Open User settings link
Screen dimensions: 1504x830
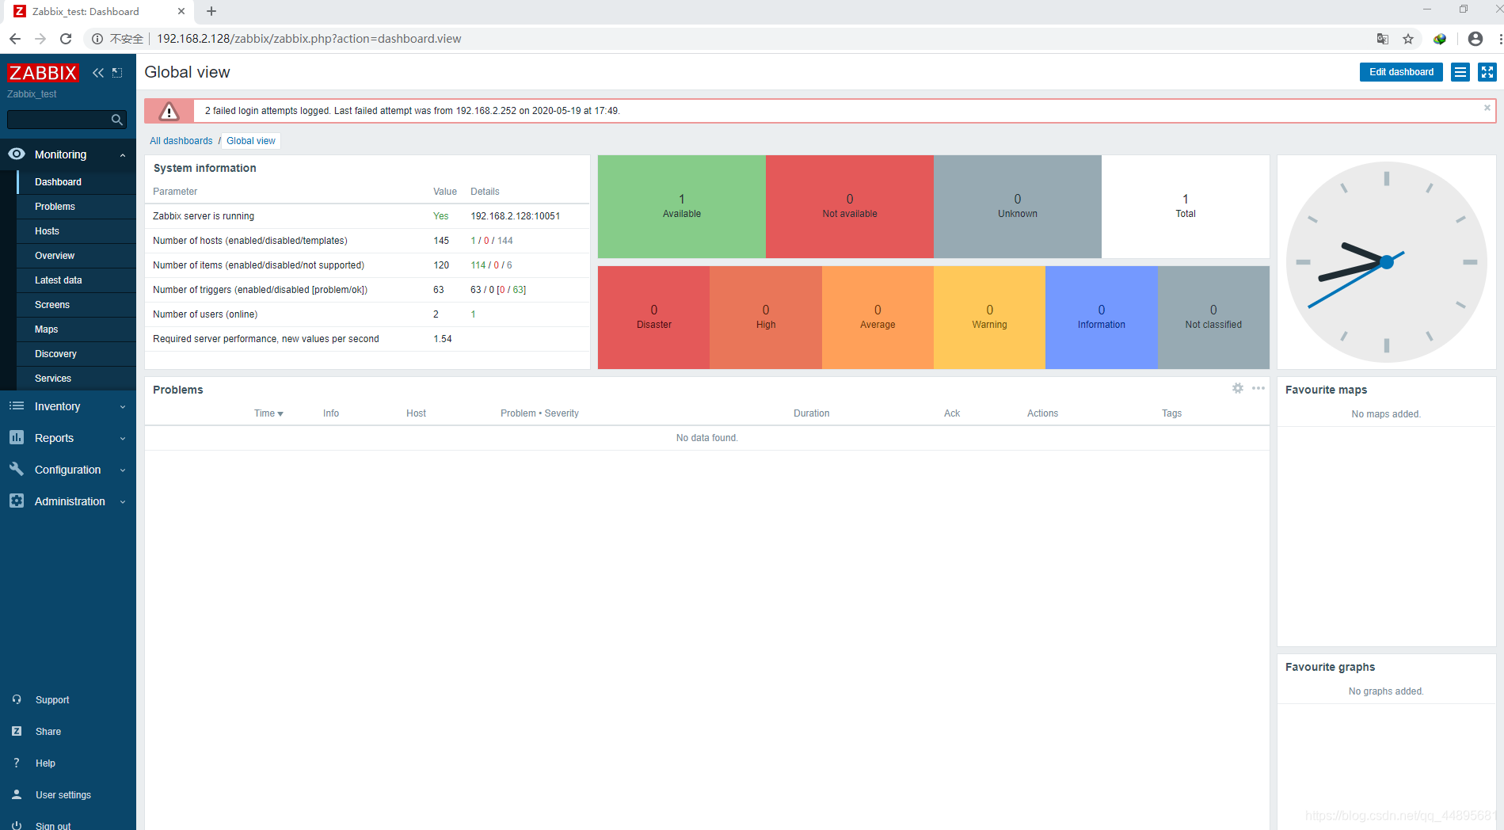click(x=63, y=795)
